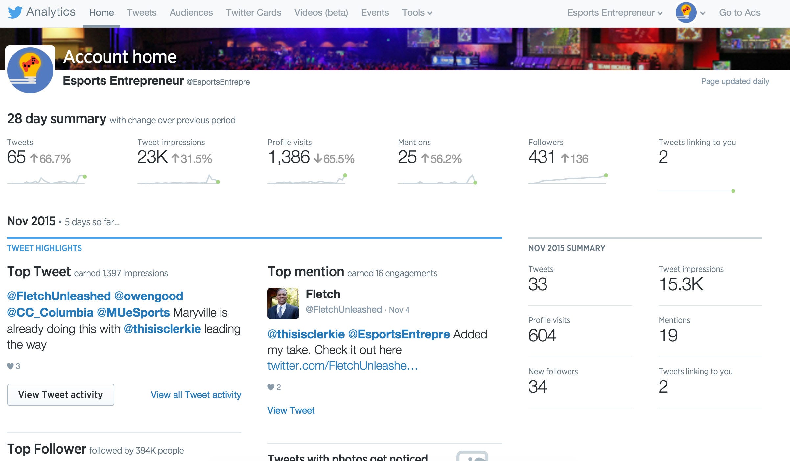
Task: Open twitter.com/FletchUnleashe… link
Action: 342,365
